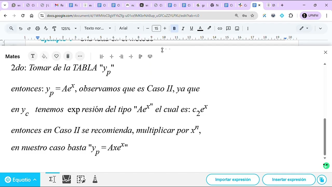Viewport: 332px width, 187px height.
Task: Open the highlight color picker
Action: point(209,28)
